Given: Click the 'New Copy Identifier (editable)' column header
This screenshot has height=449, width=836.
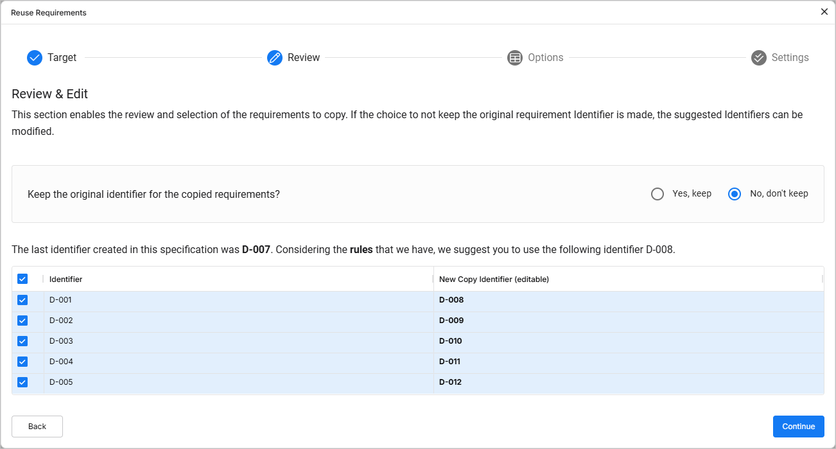Looking at the screenshot, I should (494, 279).
